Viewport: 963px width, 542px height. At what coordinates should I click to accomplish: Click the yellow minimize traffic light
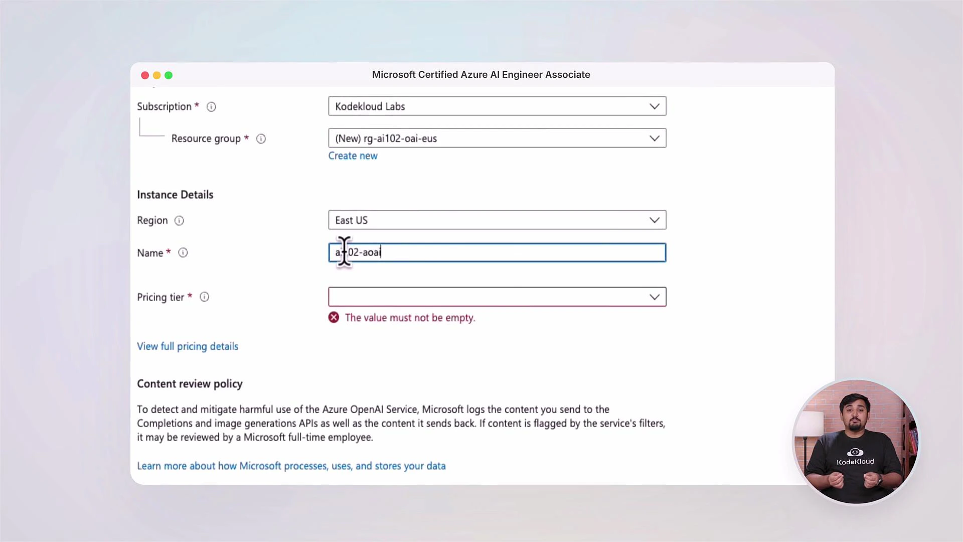[156, 75]
